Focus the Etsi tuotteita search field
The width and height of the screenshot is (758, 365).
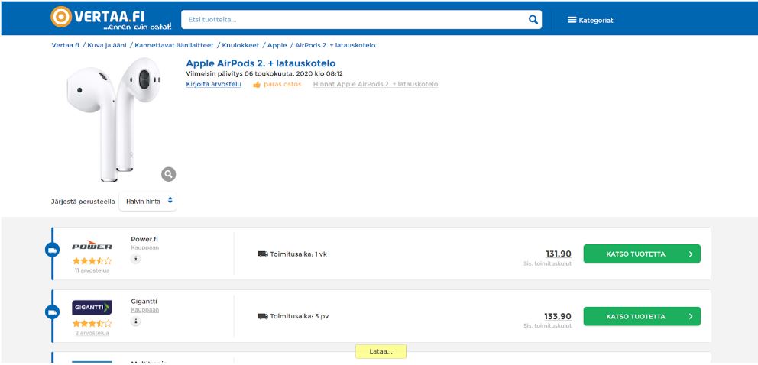pyautogui.click(x=361, y=20)
